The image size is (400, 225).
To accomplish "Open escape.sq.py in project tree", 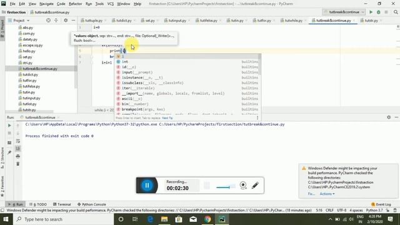I will coord(32,45).
